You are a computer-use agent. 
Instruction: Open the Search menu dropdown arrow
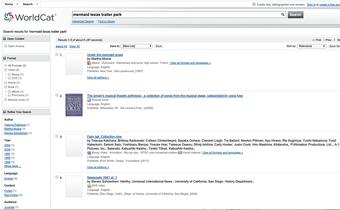pos(37,4)
